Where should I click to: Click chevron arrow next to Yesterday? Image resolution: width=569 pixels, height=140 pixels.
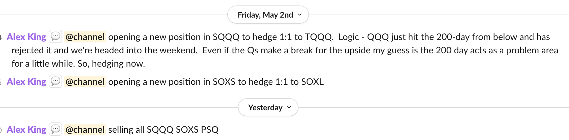tap(289, 107)
